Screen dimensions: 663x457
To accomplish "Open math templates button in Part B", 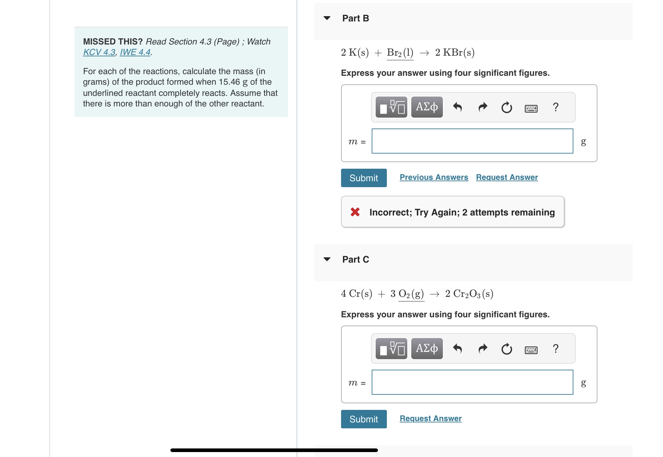I will (x=391, y=107).
